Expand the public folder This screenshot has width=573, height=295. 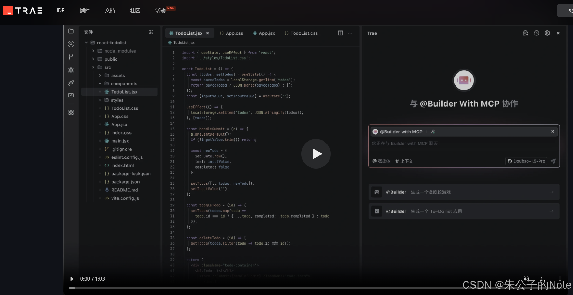click(93, 59)
